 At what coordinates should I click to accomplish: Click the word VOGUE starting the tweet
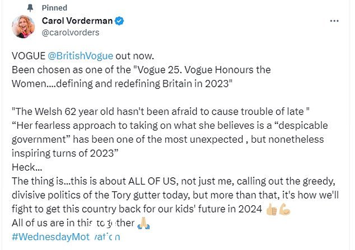pyautogui.click(x=29, y=56)
